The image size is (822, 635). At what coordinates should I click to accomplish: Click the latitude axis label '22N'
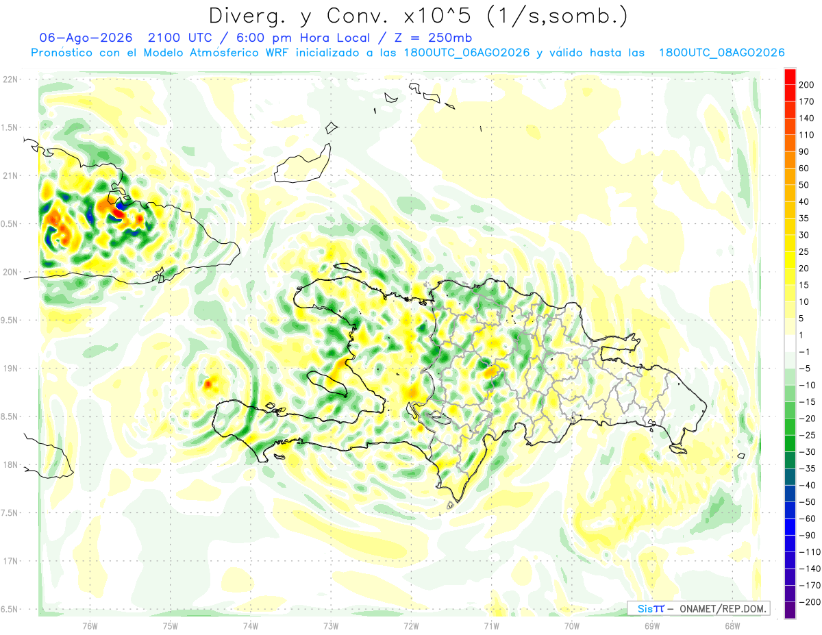[x=10, y=79]
